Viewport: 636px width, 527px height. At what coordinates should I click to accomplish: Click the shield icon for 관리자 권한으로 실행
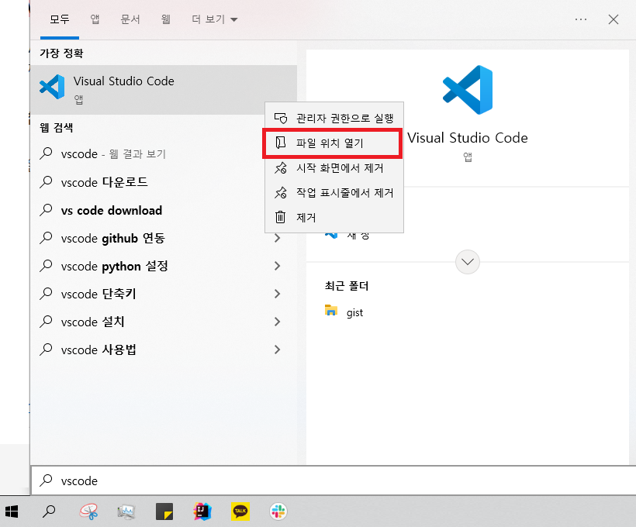coord(281,119)
